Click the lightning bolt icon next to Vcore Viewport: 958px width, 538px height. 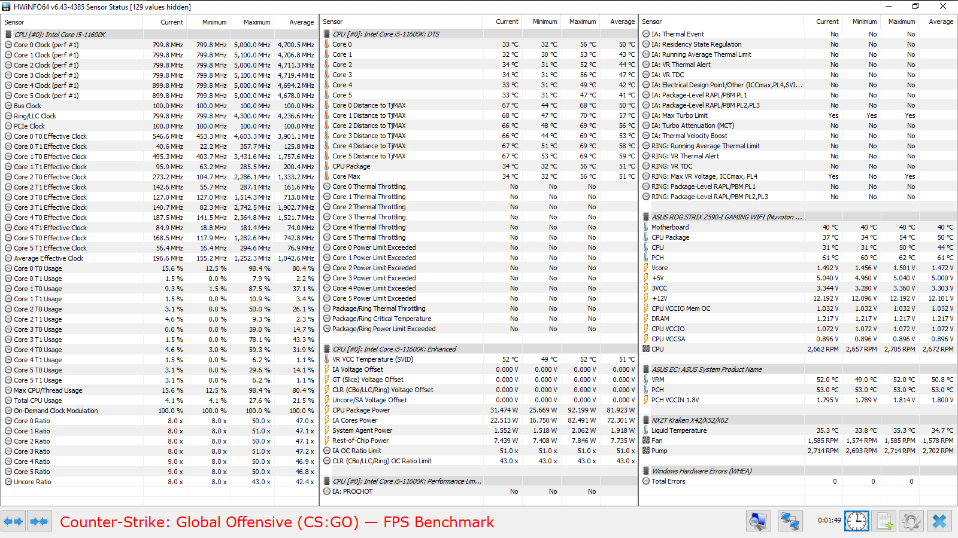(646, 268)
